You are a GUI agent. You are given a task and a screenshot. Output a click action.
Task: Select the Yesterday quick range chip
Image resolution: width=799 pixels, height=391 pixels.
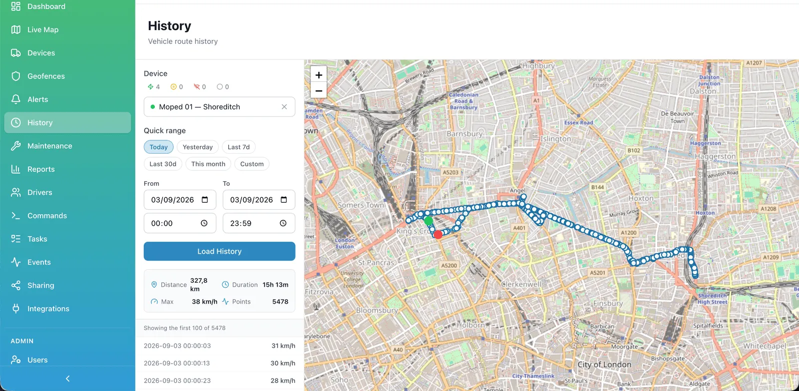click(198, 147)
